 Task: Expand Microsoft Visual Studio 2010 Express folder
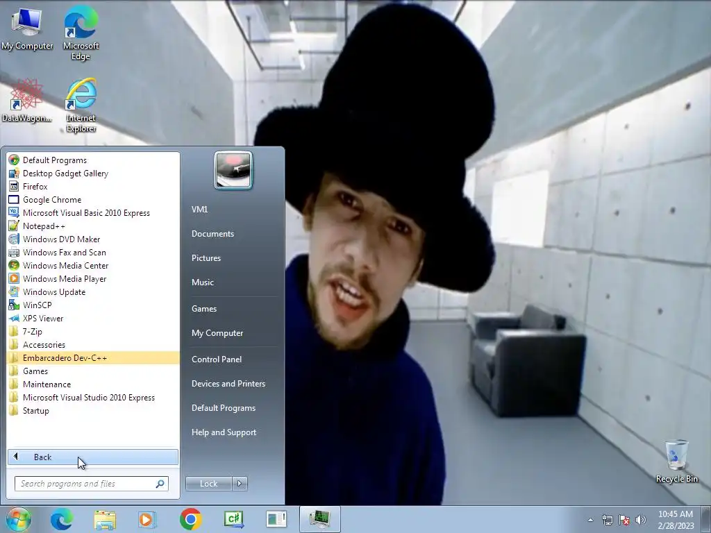(93, 397)
